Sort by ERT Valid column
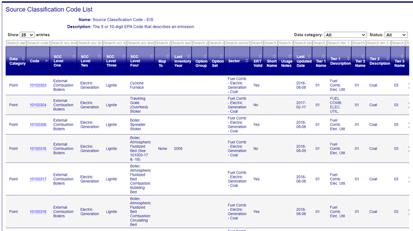This screenshot has width=413, height=231. coord(257,61)
